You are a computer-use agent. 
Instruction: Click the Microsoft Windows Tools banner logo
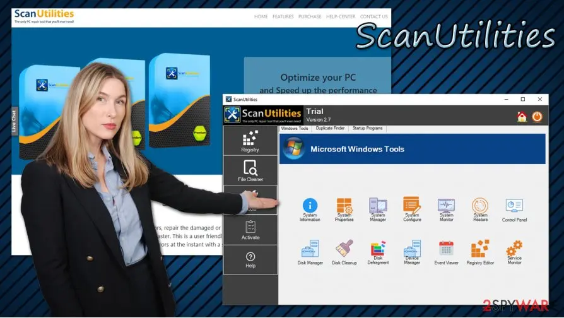pos(293,148)
